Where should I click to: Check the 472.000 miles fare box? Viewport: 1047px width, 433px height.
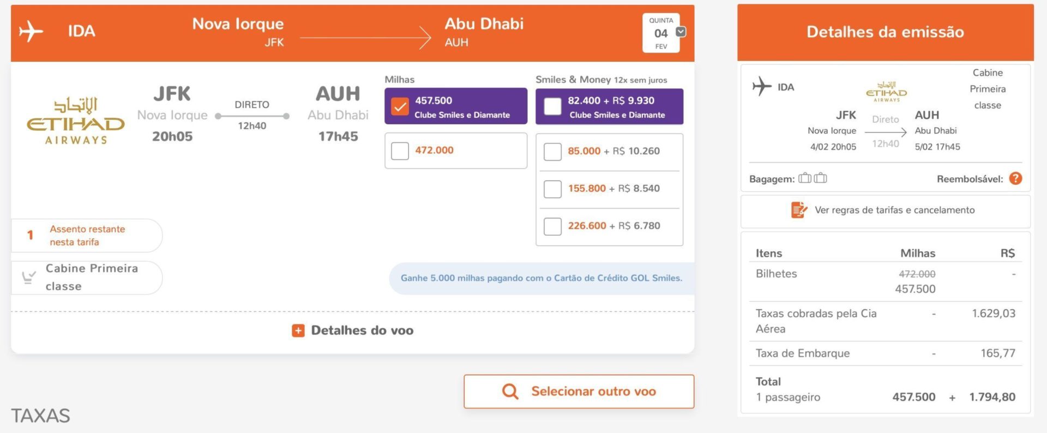[400, 151]
